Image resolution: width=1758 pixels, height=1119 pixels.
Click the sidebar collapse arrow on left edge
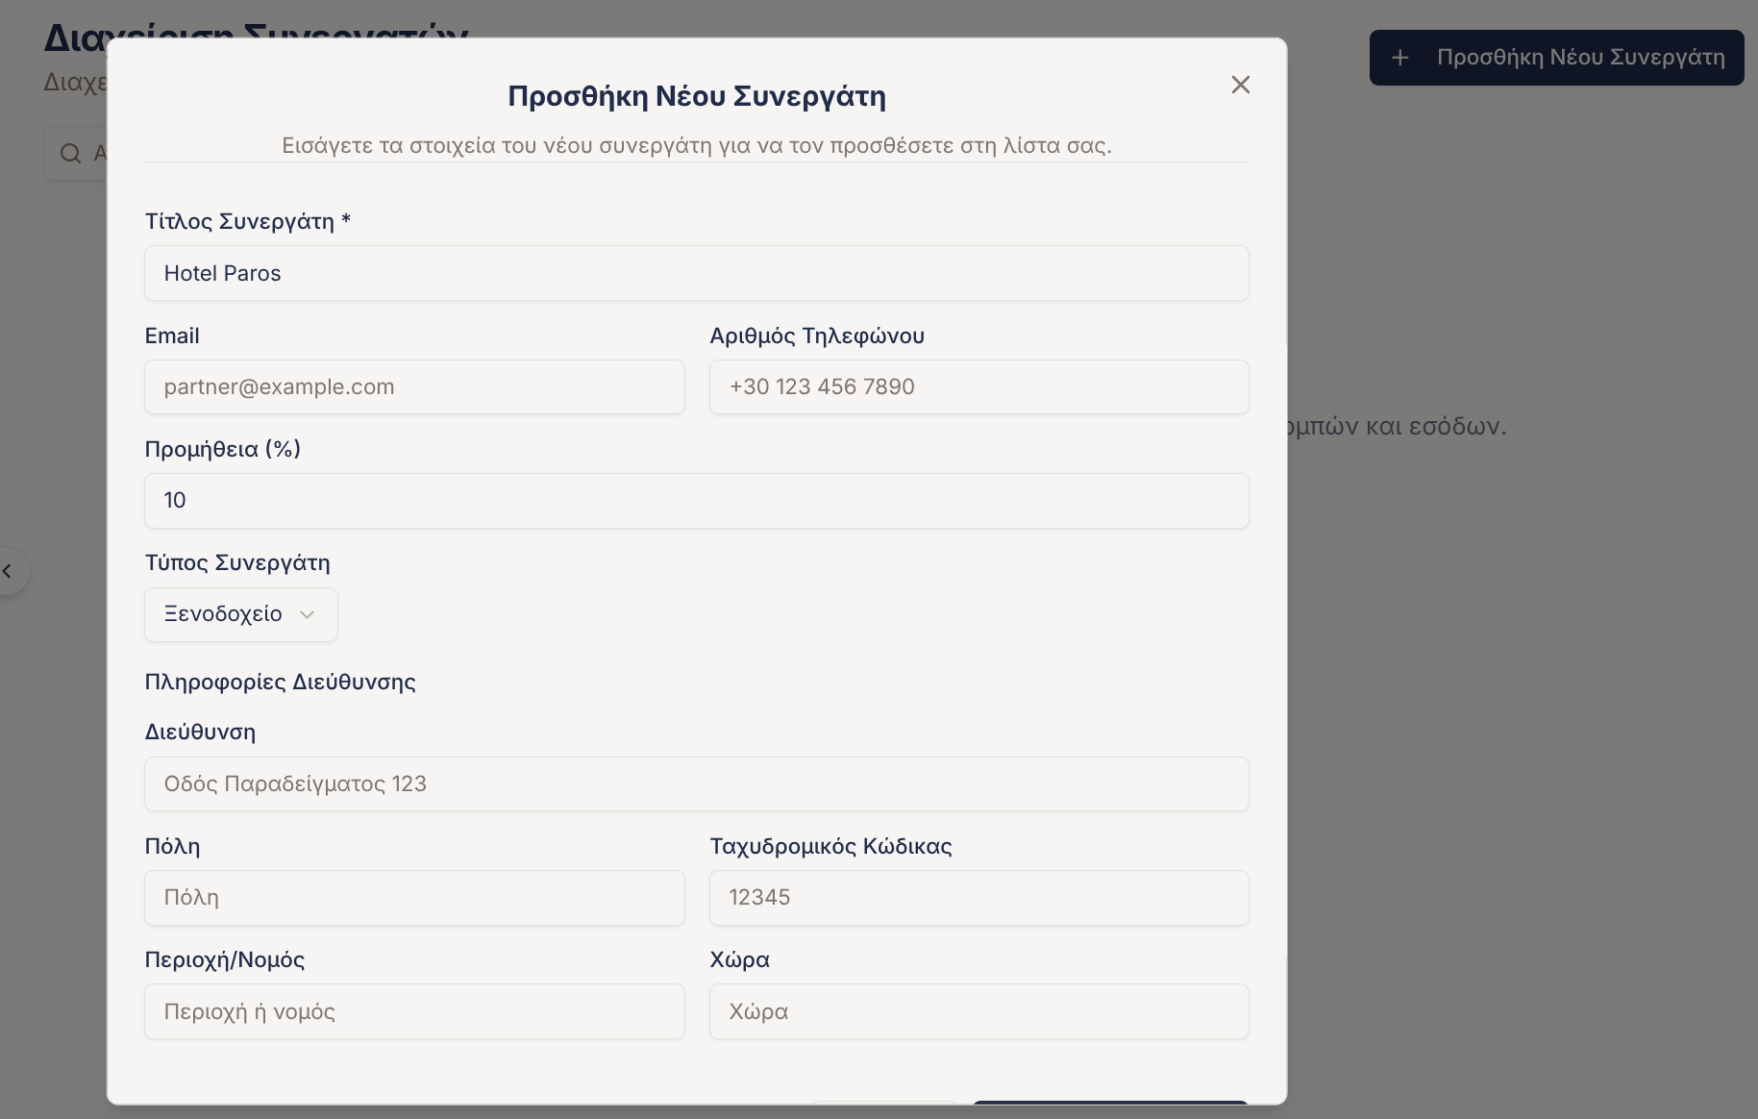[x=8, y=571]
